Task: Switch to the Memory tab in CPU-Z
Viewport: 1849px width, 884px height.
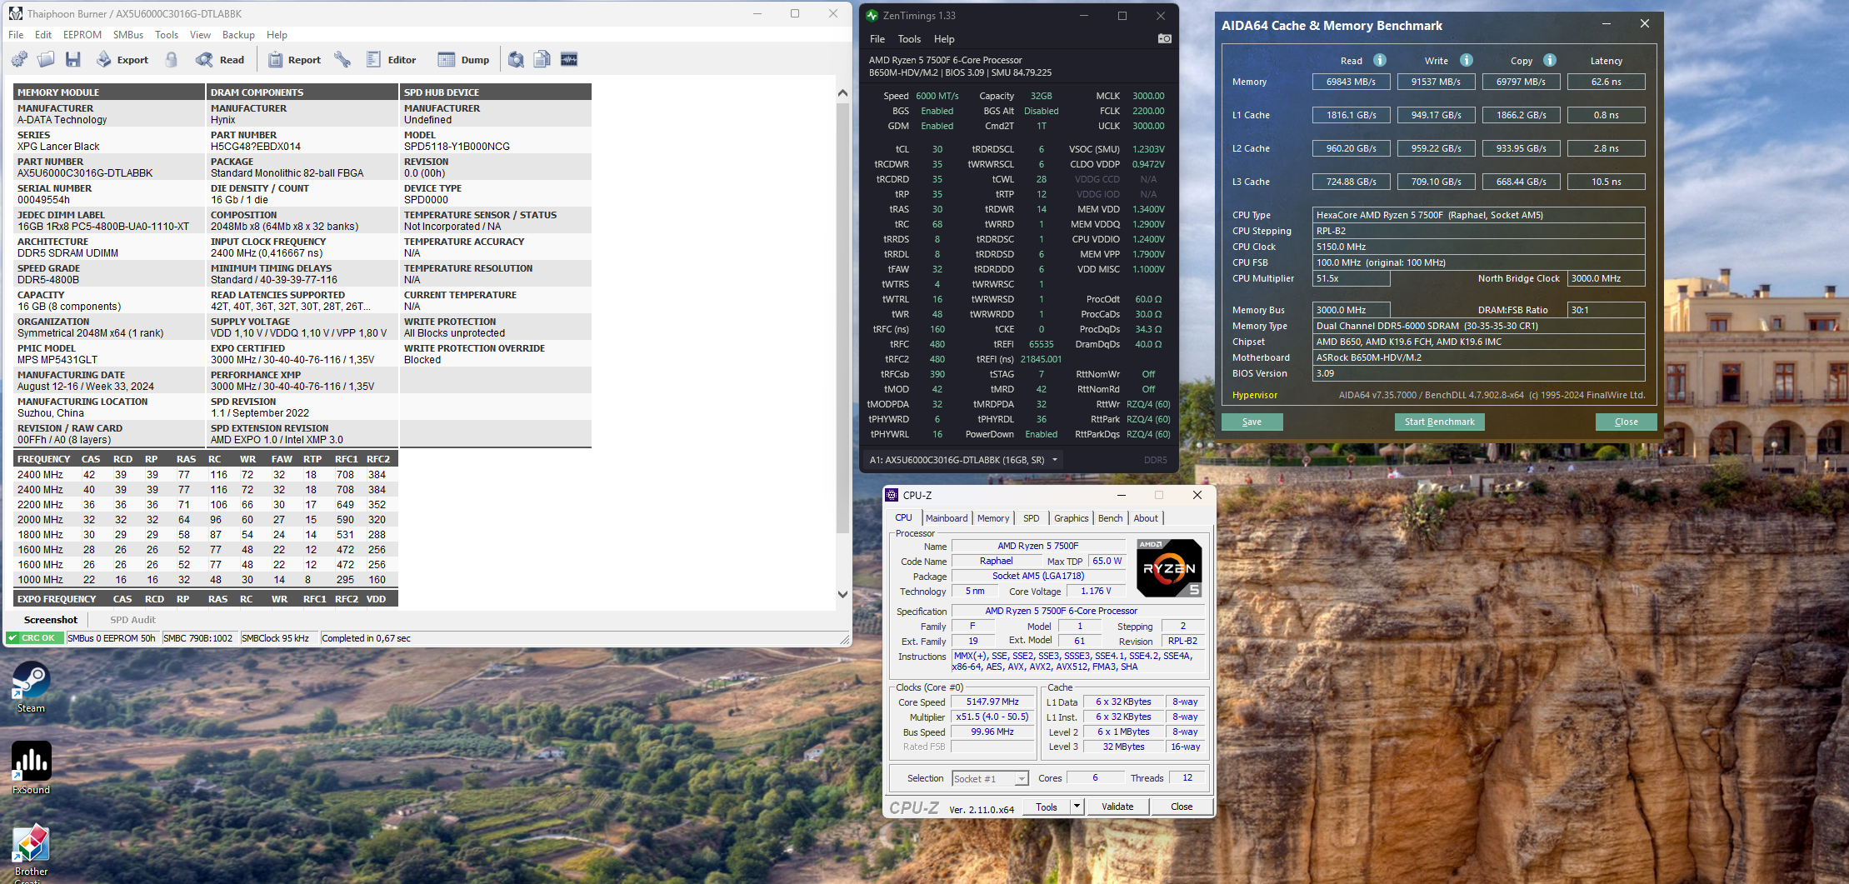Action: pyautogui.click(x=993, y=518)
